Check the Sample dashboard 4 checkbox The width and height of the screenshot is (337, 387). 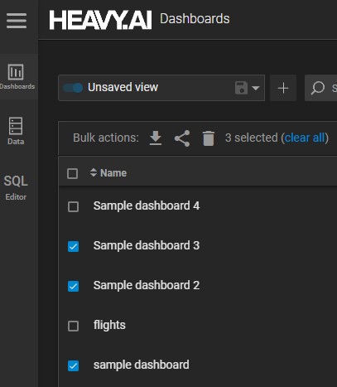73,206
